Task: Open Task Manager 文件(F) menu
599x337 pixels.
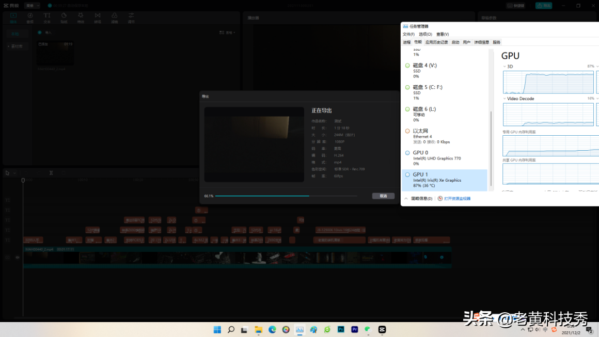Action: click(x=408, y=35)
